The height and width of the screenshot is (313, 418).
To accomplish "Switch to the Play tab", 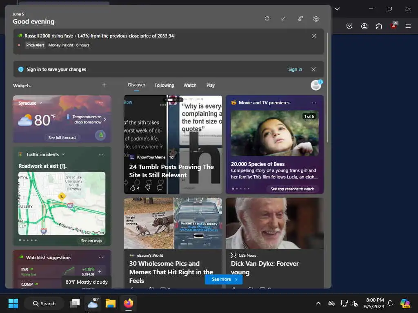I will pyautogui.click(x=210, y=85).
